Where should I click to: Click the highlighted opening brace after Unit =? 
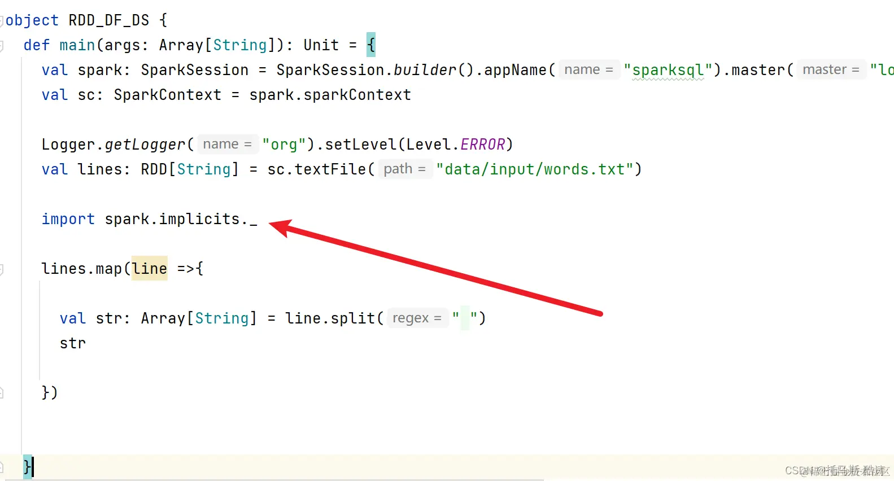pyautogui.click(x=371, y=45)
